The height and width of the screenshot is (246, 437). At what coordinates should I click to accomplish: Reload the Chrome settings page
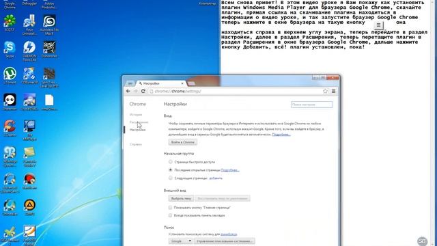coord(143,91)
